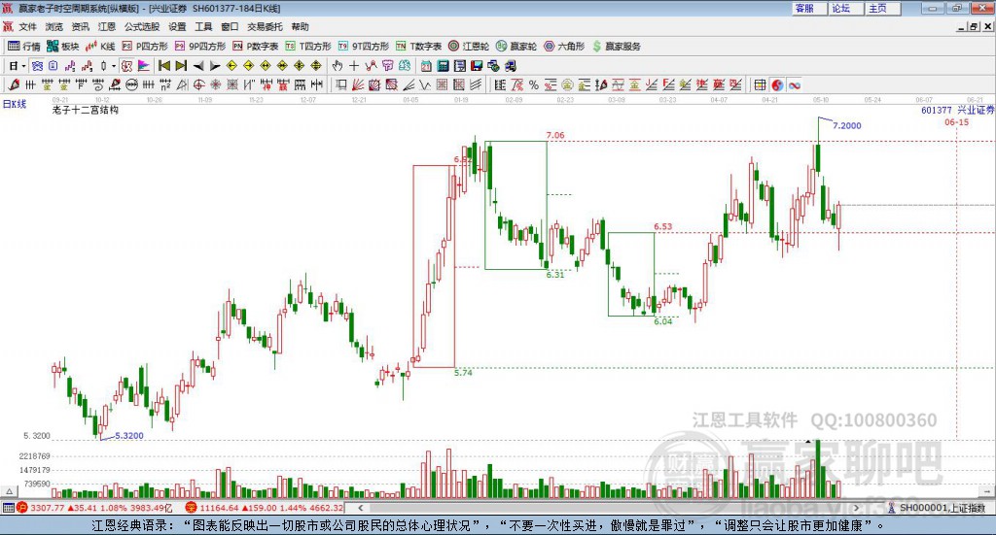The image size is (996, 535).
Task: Open the P四方形 tool
Action: pyautogui.click(x=145, y=47)
